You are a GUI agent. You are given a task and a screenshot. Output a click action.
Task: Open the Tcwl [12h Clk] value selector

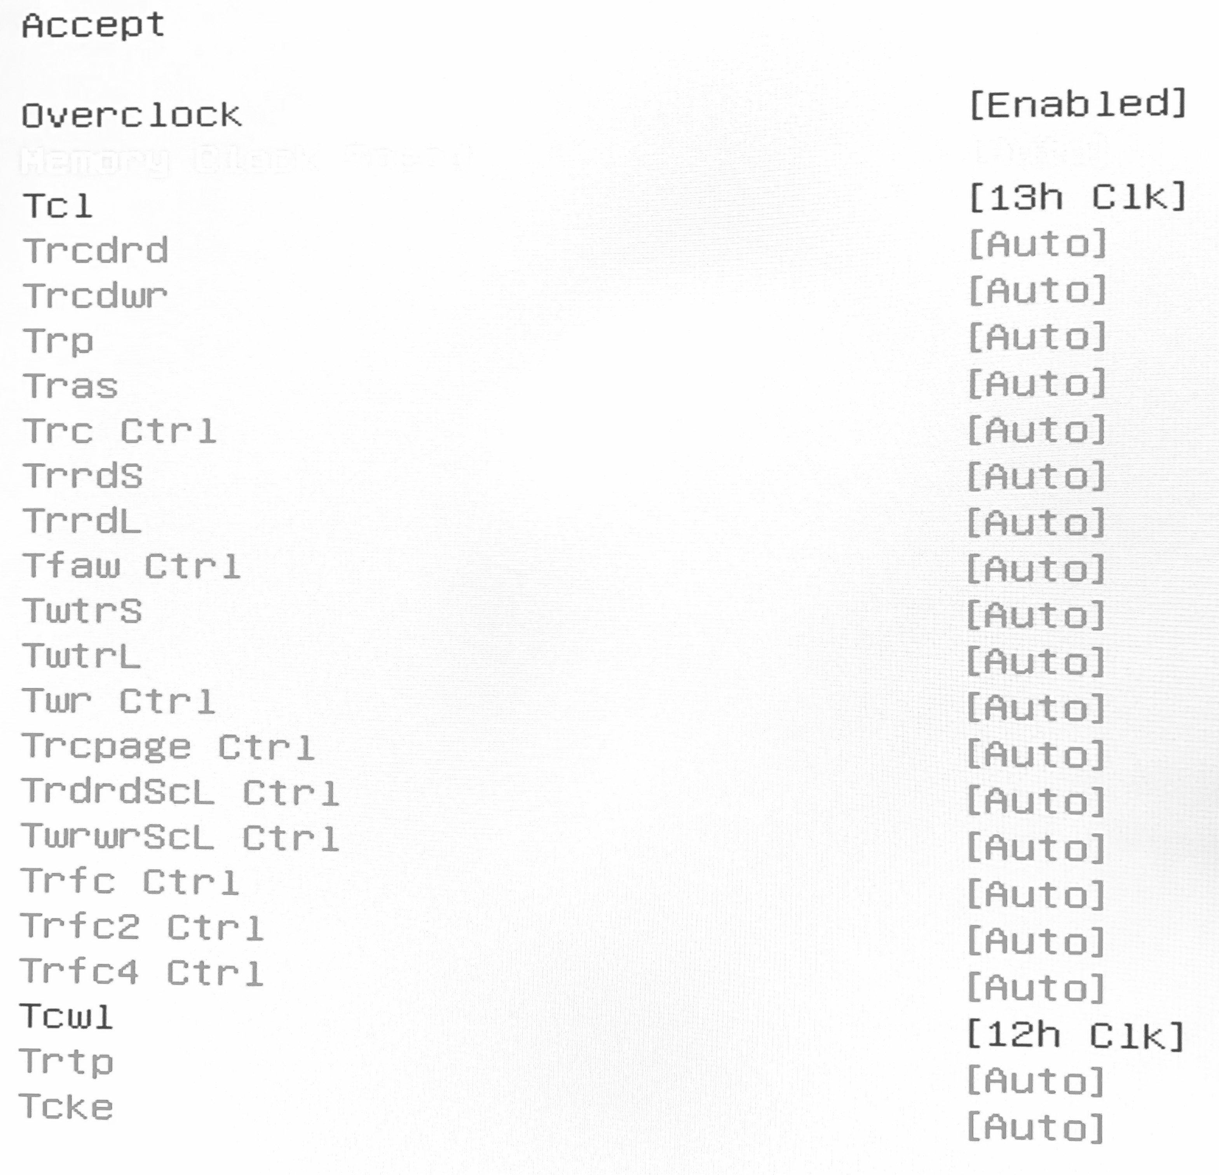pos(1075,1036)
